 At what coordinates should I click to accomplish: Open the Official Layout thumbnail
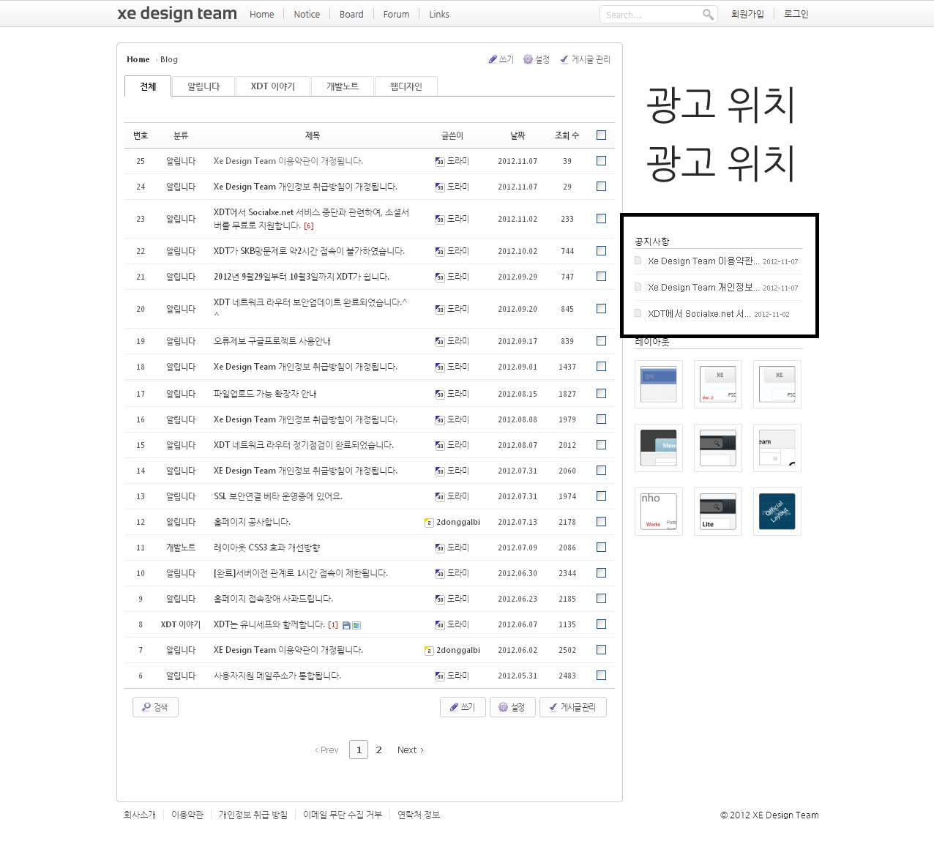point(777,512)
